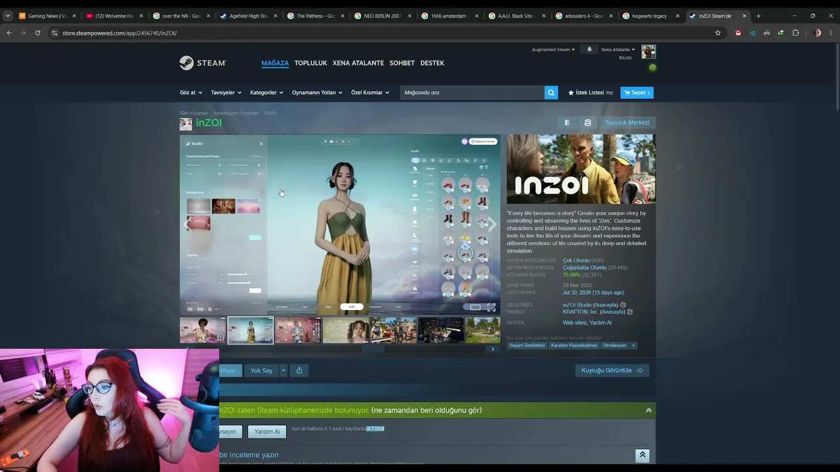Click the thumbnail strip horizontal scrollbar handle
840x472 pixels.
click(372, 349)
